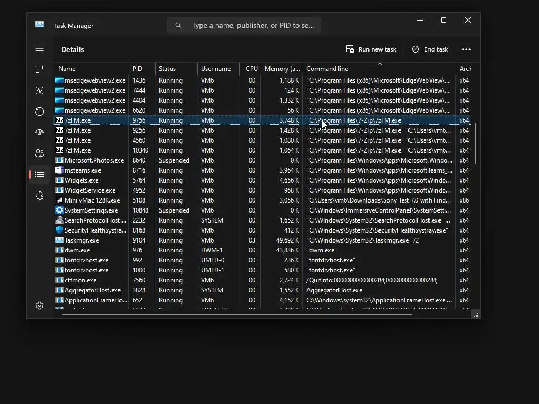Sort by the Name column header

coord(91,69)
